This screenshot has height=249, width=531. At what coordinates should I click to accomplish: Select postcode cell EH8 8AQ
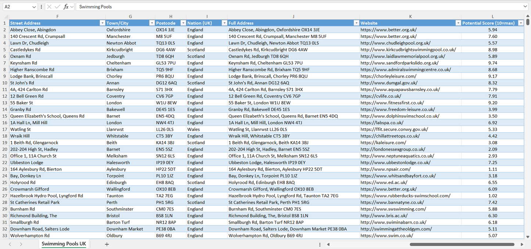pyautogui.click(x=171, y=183)
